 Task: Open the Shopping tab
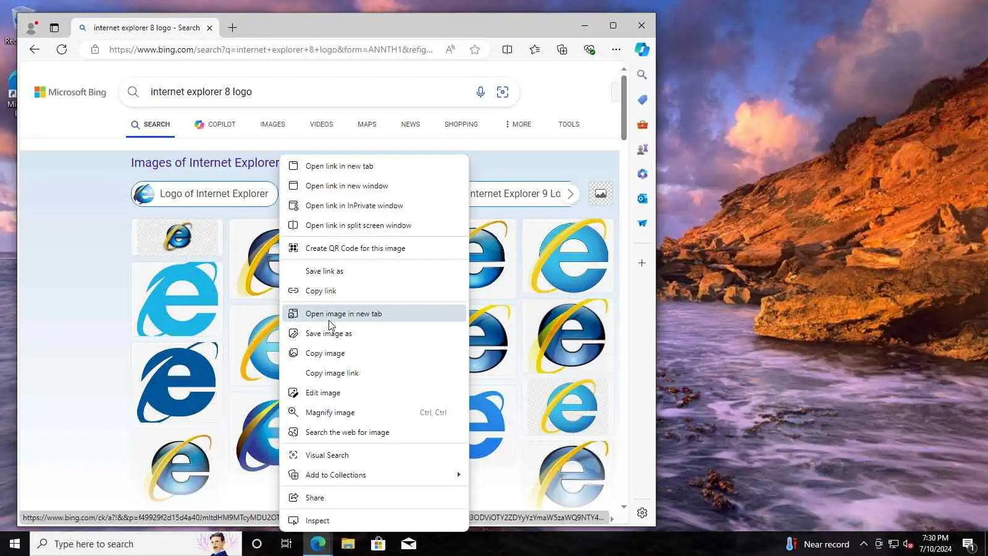coord(461,124)
